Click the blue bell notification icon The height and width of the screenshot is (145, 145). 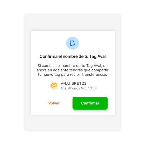click(x=72, y=43)
